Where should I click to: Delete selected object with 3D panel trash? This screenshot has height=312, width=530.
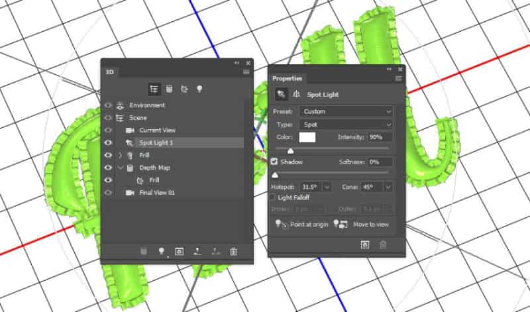click(x=233, y=251)
